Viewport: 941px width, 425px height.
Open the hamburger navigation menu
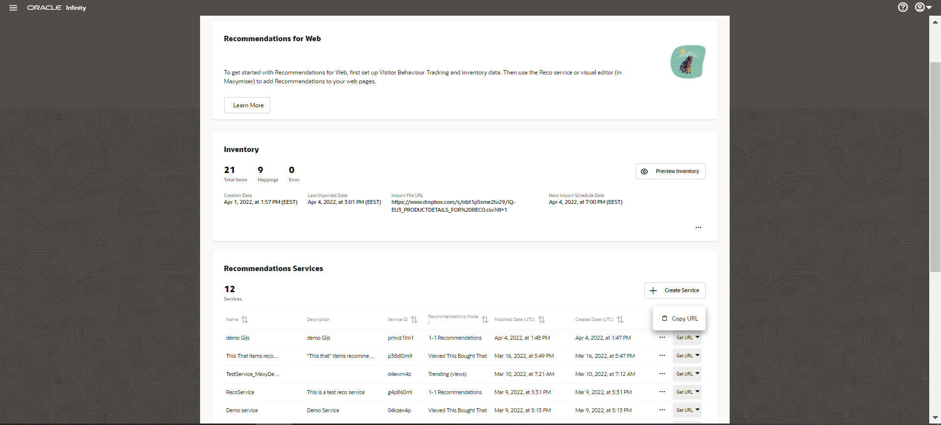[13, 8]
